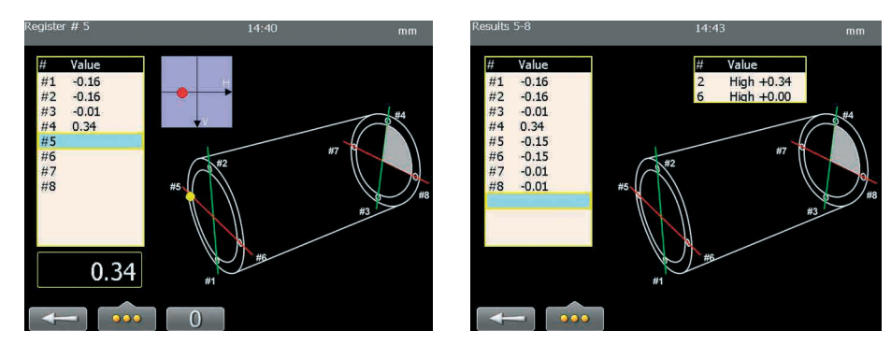Select row #4 with value 0.34 in Register list
Image resolution: width=891 pixels, height=345 pixels.
[x=91, y=125]
